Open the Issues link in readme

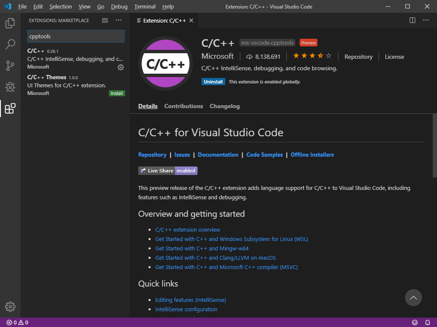pos(182,155)
